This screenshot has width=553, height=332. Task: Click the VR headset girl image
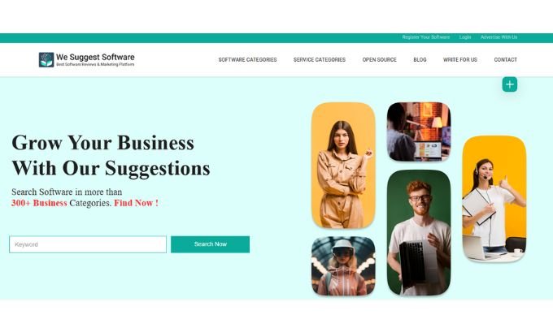(x=343, y=266)
